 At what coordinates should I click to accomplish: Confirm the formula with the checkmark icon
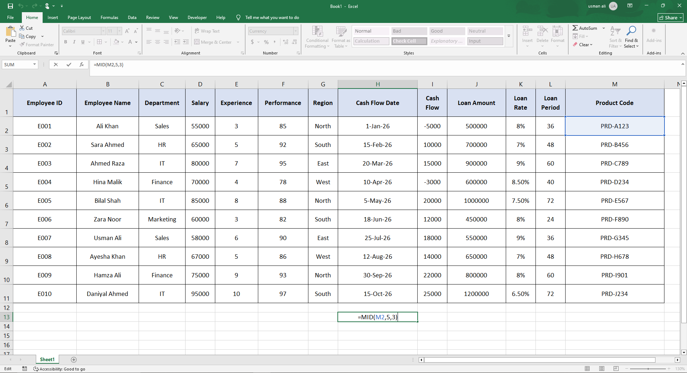click(x=69, y=64)
